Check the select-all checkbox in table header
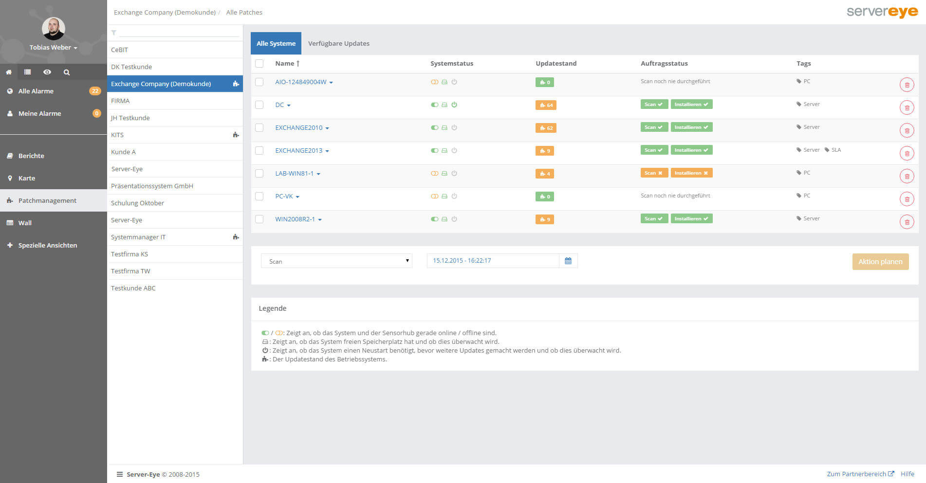Viewport: 926px width, 483px height. coord(259,64)
